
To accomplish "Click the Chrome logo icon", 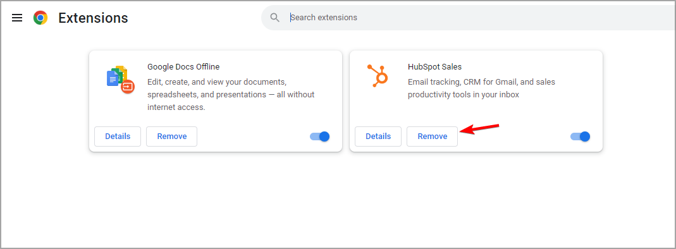I will pos(40,18).
